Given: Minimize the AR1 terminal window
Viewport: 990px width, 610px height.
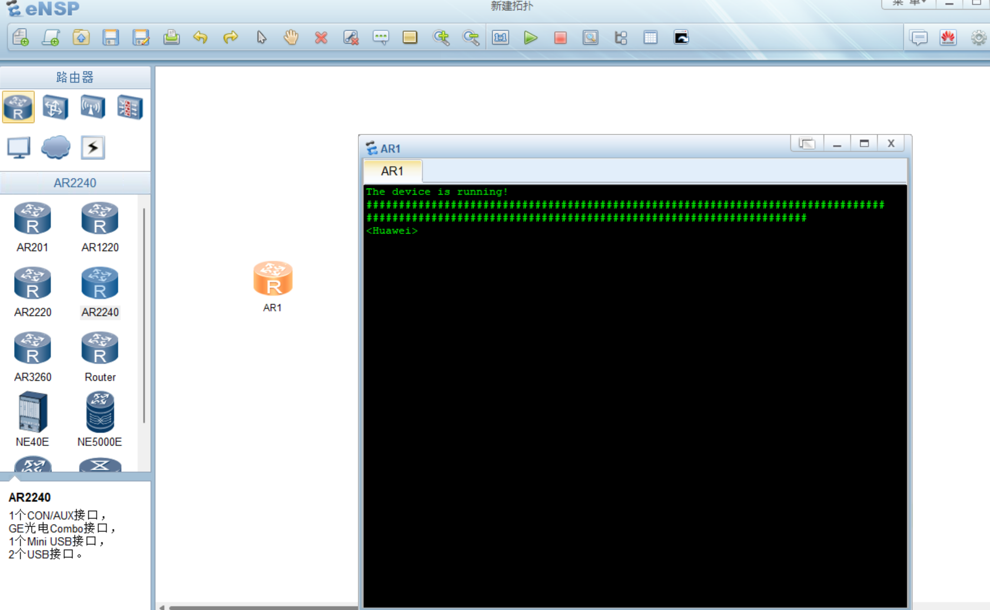Looking at the screenshot, I should pyautogui.click(x=837, y=144).
